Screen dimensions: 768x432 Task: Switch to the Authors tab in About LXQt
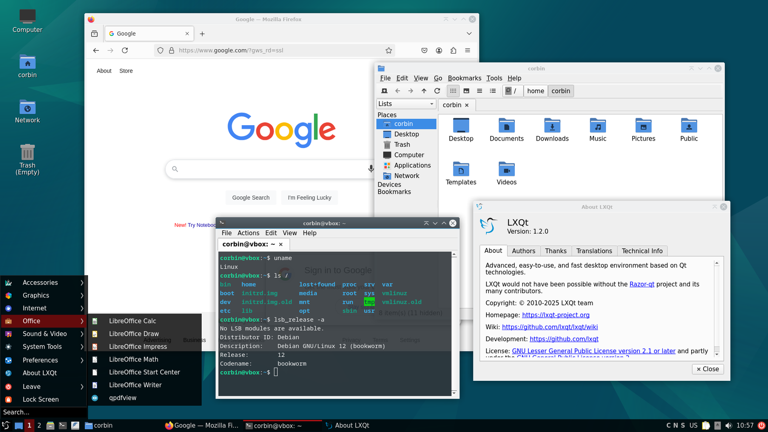tap(523, 250)
